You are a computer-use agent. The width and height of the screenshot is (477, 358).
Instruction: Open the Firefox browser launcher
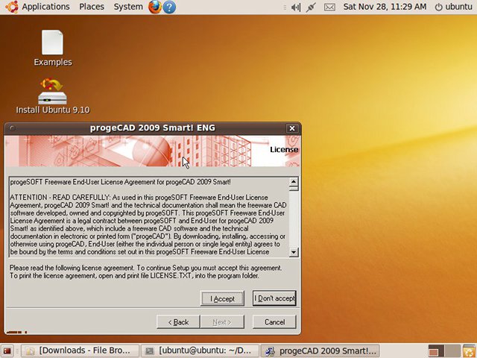tap(155, 7)
